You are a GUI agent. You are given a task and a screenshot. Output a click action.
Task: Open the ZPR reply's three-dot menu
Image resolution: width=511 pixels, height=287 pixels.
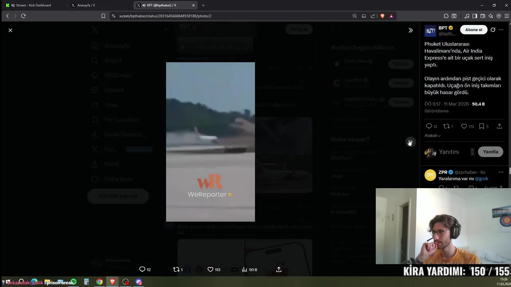[x=501, y=172]
